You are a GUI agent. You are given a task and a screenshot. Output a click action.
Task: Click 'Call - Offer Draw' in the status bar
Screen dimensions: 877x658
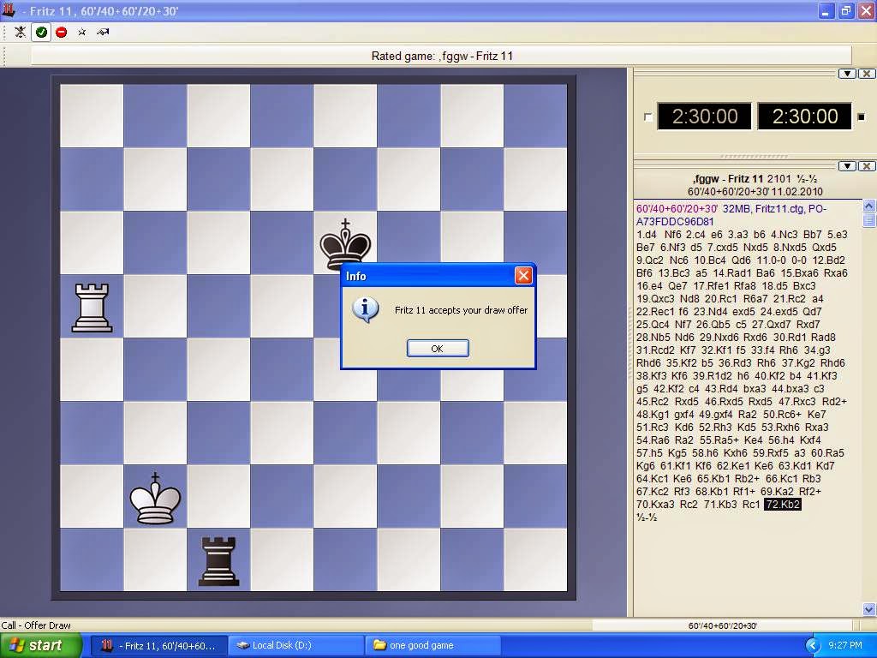[36, 625]
